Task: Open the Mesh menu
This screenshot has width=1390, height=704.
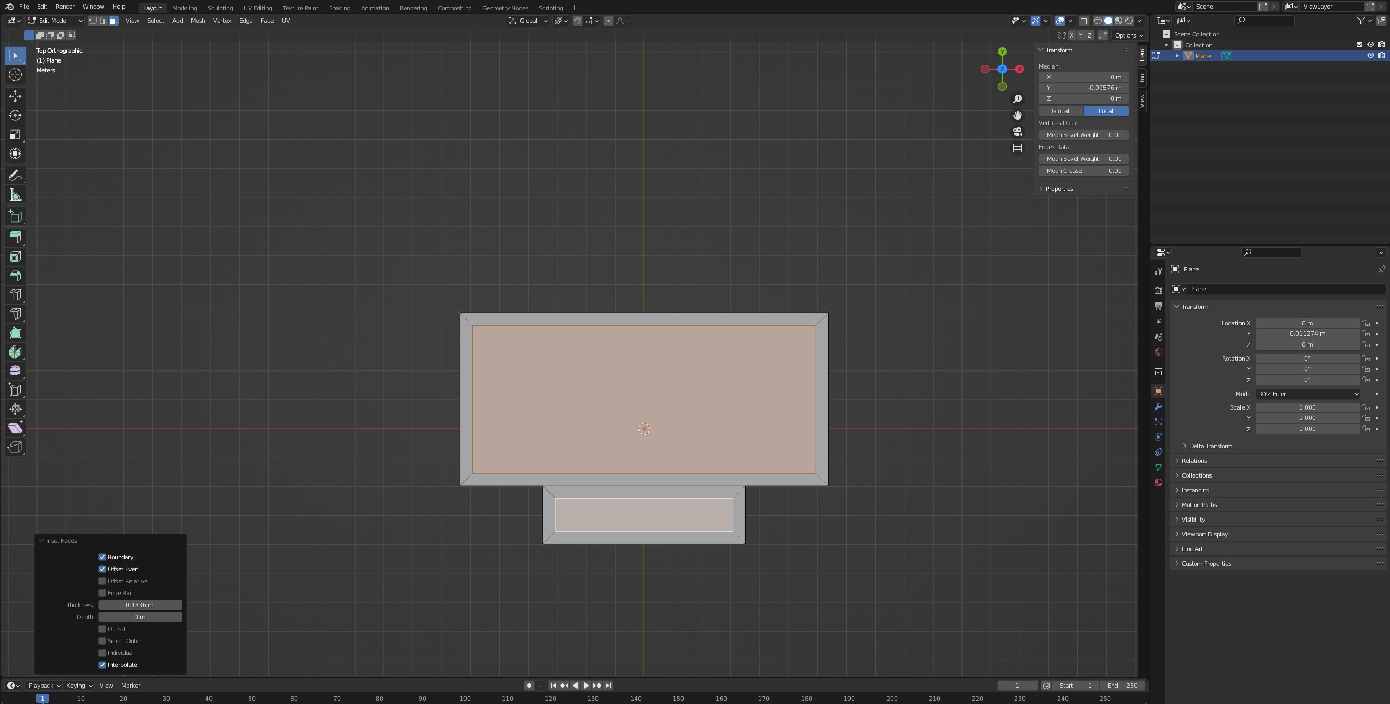Action: coord(198,21)
